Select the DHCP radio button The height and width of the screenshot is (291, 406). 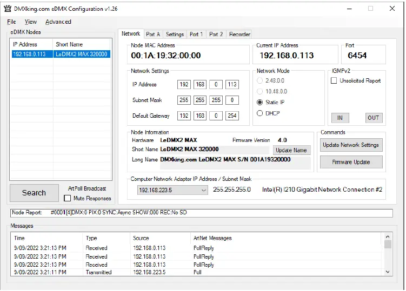click(x=259, y=113)
